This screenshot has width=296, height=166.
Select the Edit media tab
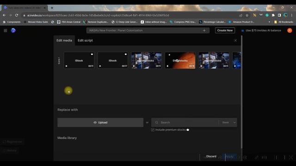point(64,41)
